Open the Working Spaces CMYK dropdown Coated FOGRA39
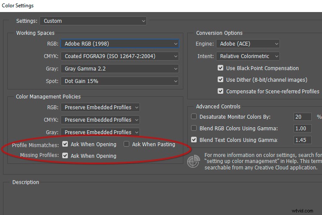Image resolution: width=322 pixels, height=215 pixels. [x=120, y=56]
